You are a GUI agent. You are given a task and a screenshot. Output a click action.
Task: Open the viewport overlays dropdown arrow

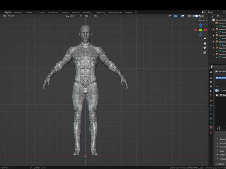pos(186,16)
